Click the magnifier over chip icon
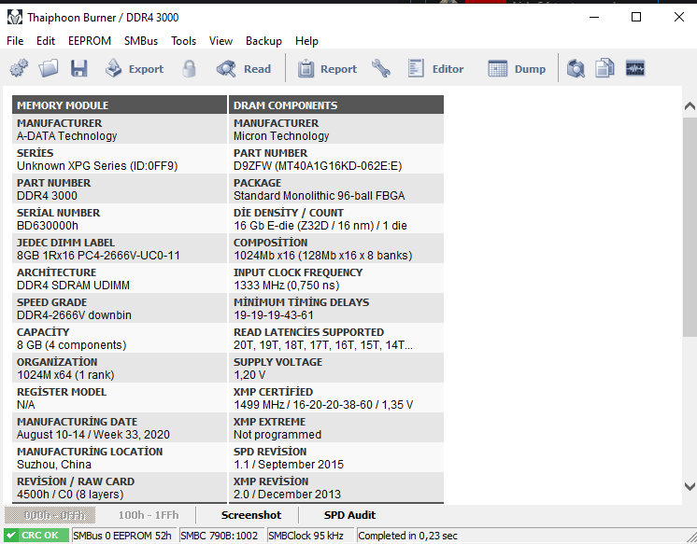Screen dimensions: 697x544 pos(576,68)
